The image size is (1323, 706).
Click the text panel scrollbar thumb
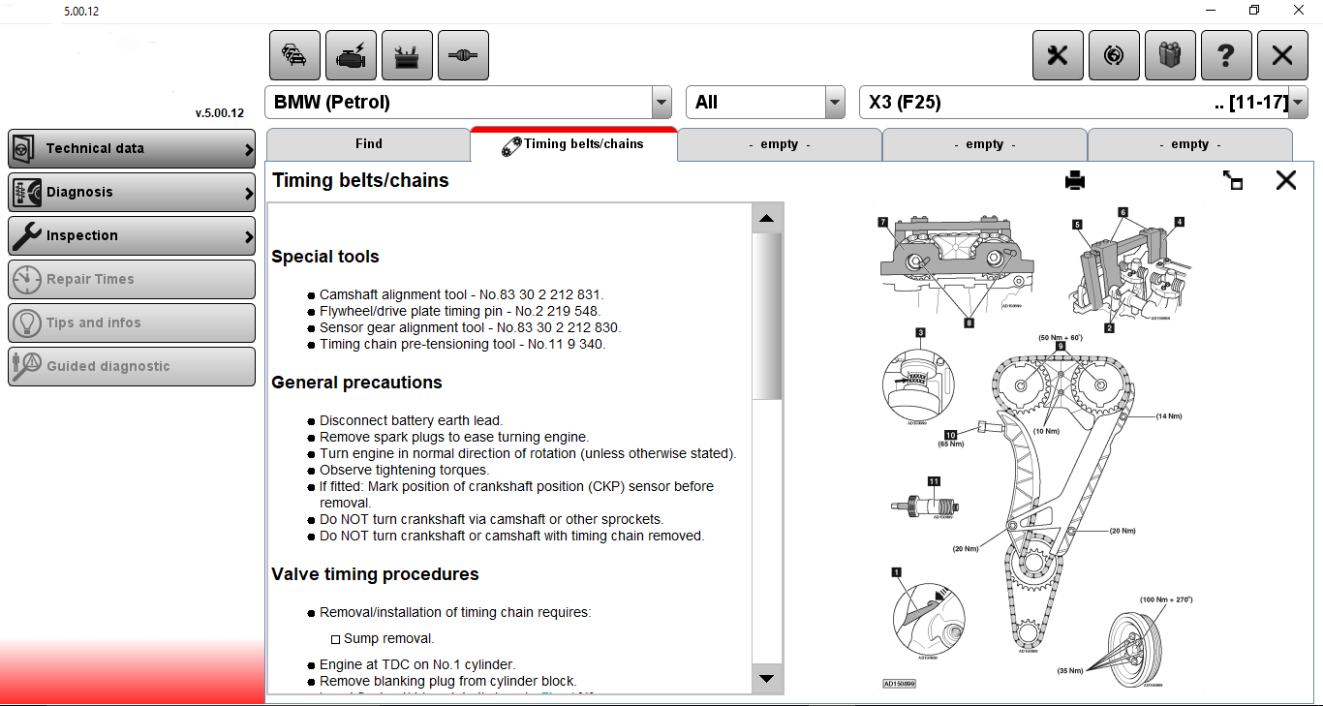pos(767,317)
